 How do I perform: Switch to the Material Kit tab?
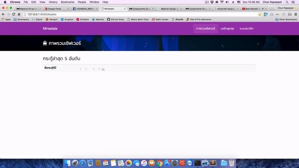click(28, 9)
